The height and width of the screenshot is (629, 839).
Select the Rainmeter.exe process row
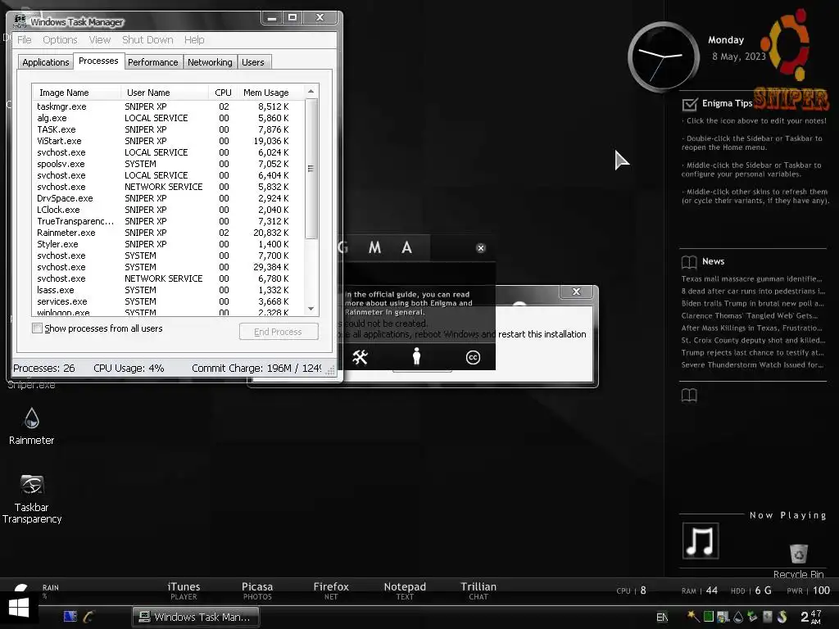168,233
